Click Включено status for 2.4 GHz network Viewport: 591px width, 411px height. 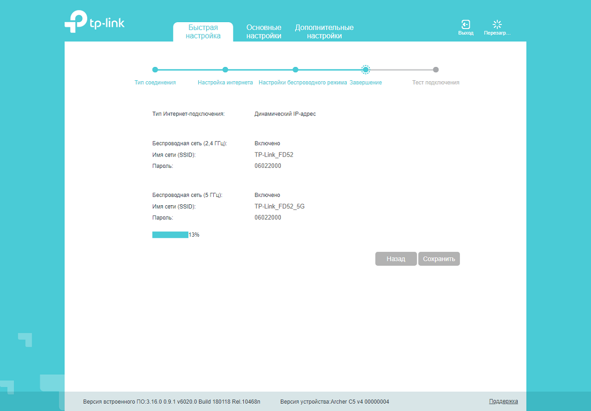(x=267, y=144)
